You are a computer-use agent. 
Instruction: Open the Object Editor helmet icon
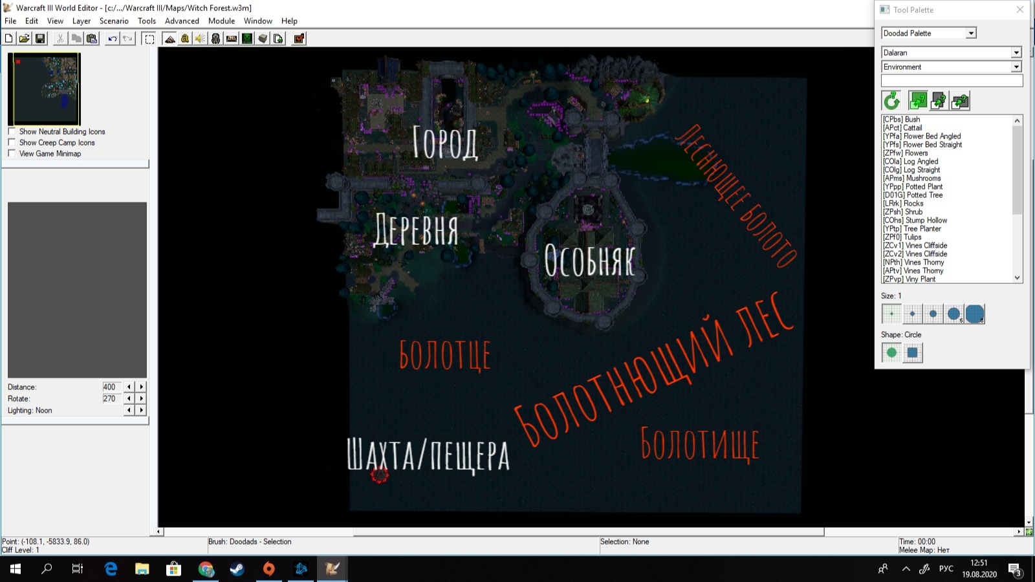[x=216, y=39]
